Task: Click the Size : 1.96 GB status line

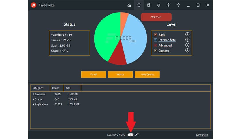Action: tap(61, 46)
